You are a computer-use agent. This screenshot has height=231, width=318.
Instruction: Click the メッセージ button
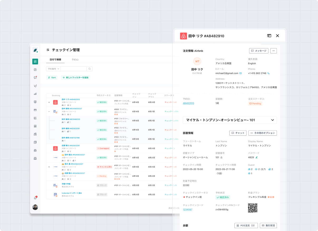tap(258, 51)
